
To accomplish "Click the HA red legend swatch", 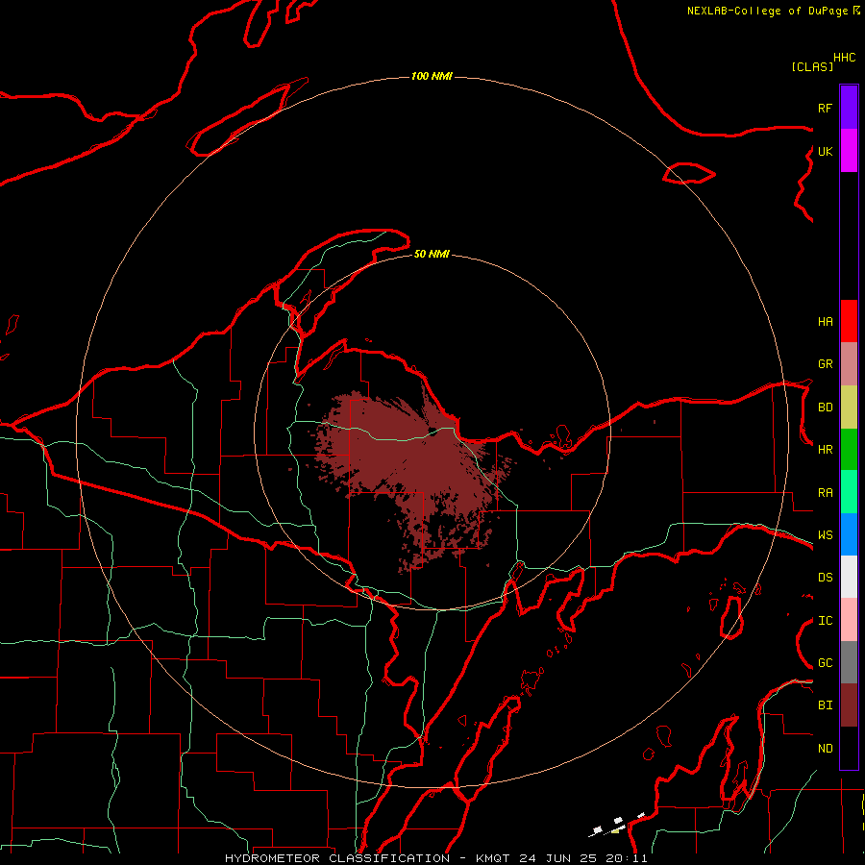I will point(849,321).
